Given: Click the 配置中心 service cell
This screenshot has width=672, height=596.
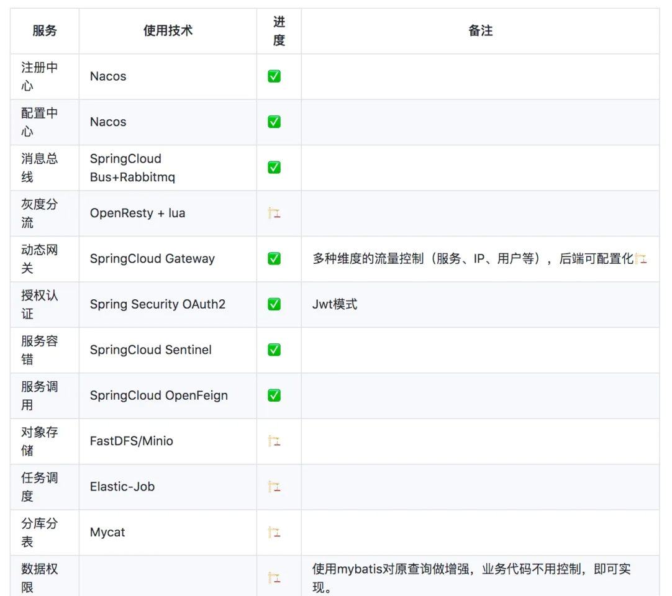Looking at the screenshot, I should (x=45, y=122).
